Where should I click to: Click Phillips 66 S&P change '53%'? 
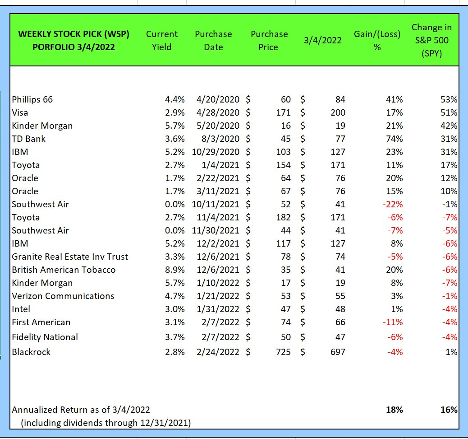point(449,99)
